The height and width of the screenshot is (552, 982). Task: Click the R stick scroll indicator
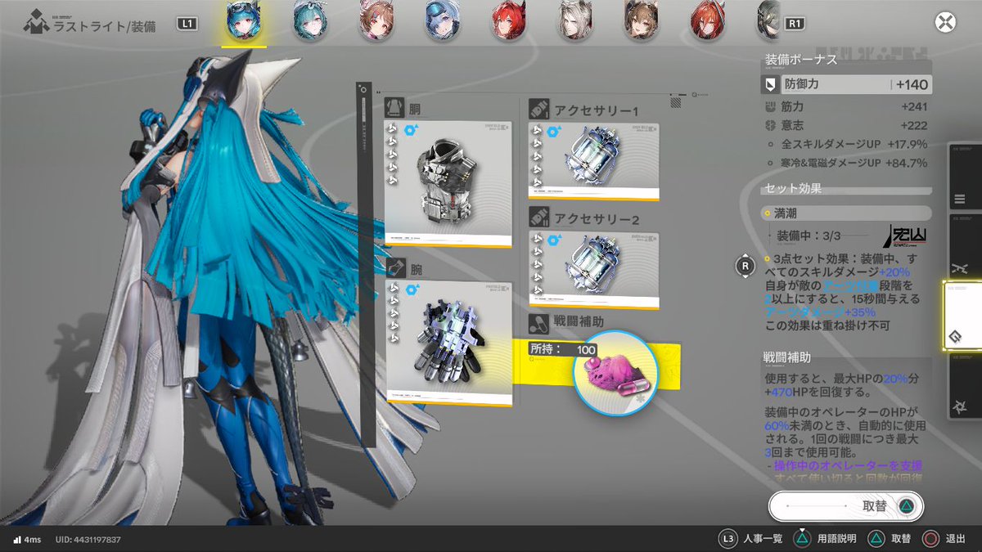tap(746, 265)
